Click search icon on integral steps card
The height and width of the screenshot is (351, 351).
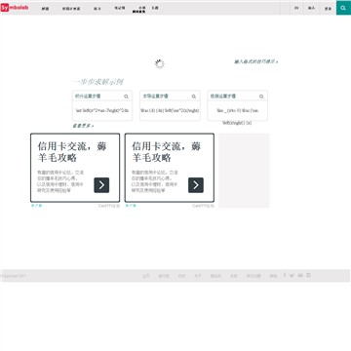pyautogui.click(x=126, y=97)
